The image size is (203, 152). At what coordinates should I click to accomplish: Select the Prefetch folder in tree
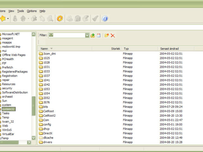(8, 67)
